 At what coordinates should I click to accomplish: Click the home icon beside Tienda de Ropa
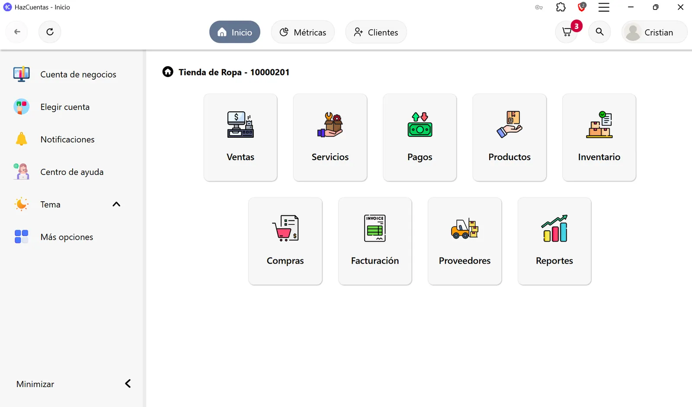click(x=168, y=72)
